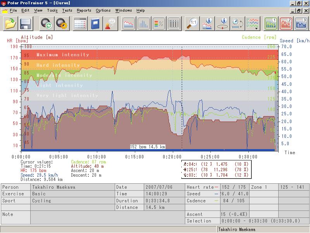
Task: Show the bar distribution chart view
Action: (144, 24)
